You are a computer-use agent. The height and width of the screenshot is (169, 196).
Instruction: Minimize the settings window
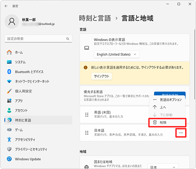[x=167, y=4]
